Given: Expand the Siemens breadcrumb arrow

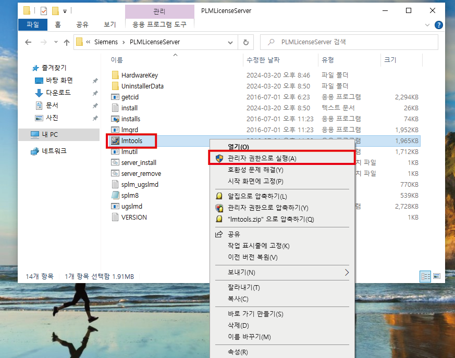Looking at the screenshot, I should 124,42.
